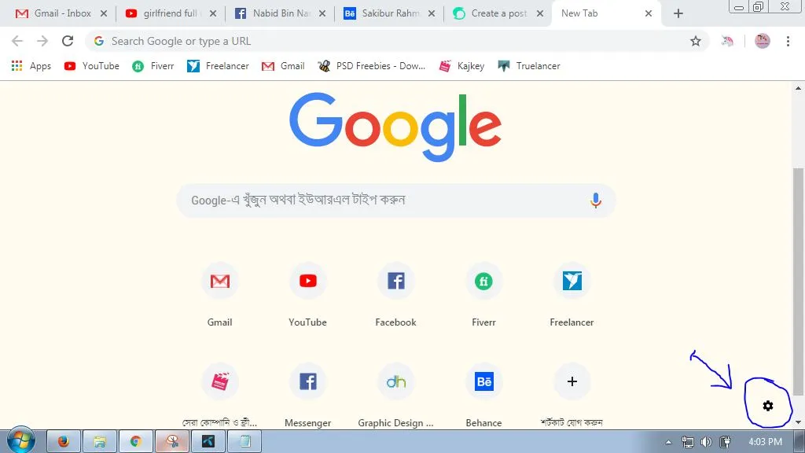Screen dimensions: 805x453
Task: Open the Kajkey bookmark
Action: click(461, 66)
